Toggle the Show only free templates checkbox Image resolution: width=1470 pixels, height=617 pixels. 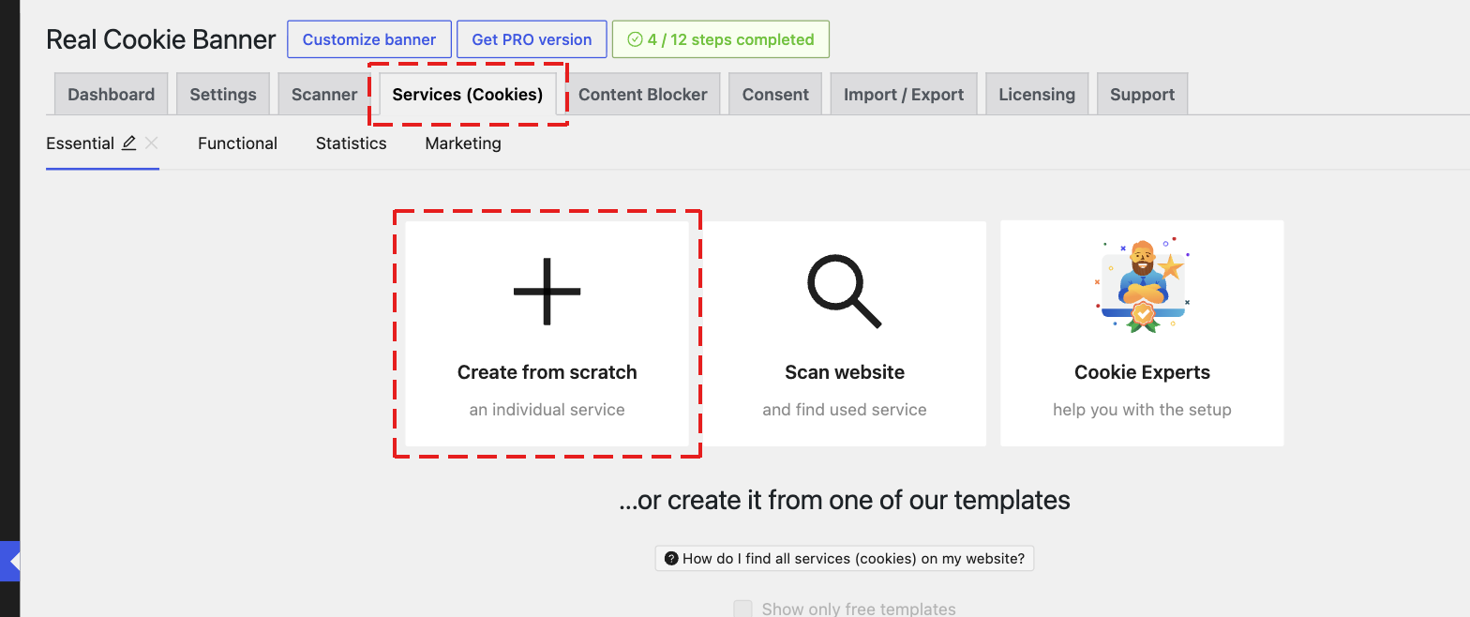(x=743, y=609)
